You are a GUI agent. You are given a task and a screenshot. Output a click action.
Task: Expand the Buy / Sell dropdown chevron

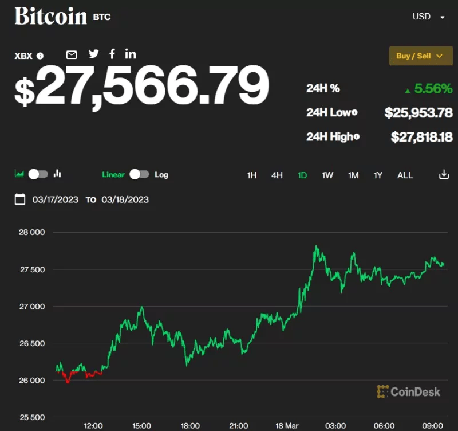coord(440,56)
